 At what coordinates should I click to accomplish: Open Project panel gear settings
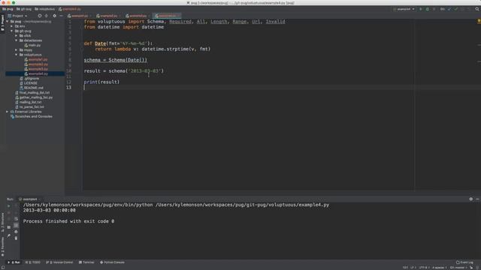(x=55, y=16)
